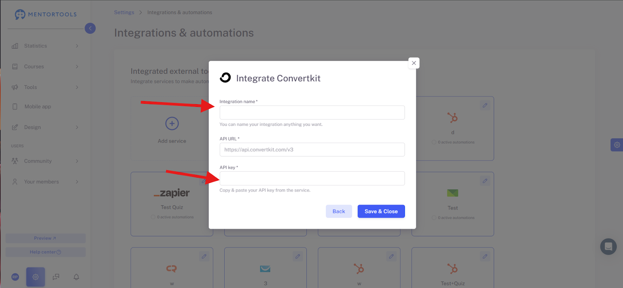Click the plus icon to add service
The width and height of the screenshot is (623, 288).
pyautogui.click(x=172, y=124)
